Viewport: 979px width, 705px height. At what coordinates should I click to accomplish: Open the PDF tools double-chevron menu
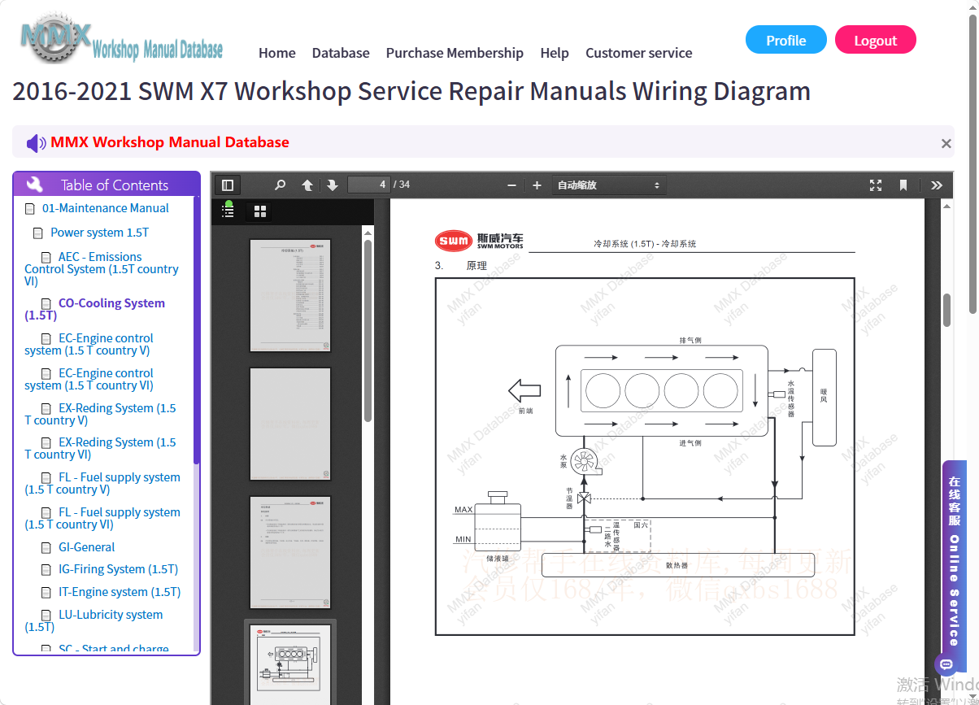coord(937,185)
